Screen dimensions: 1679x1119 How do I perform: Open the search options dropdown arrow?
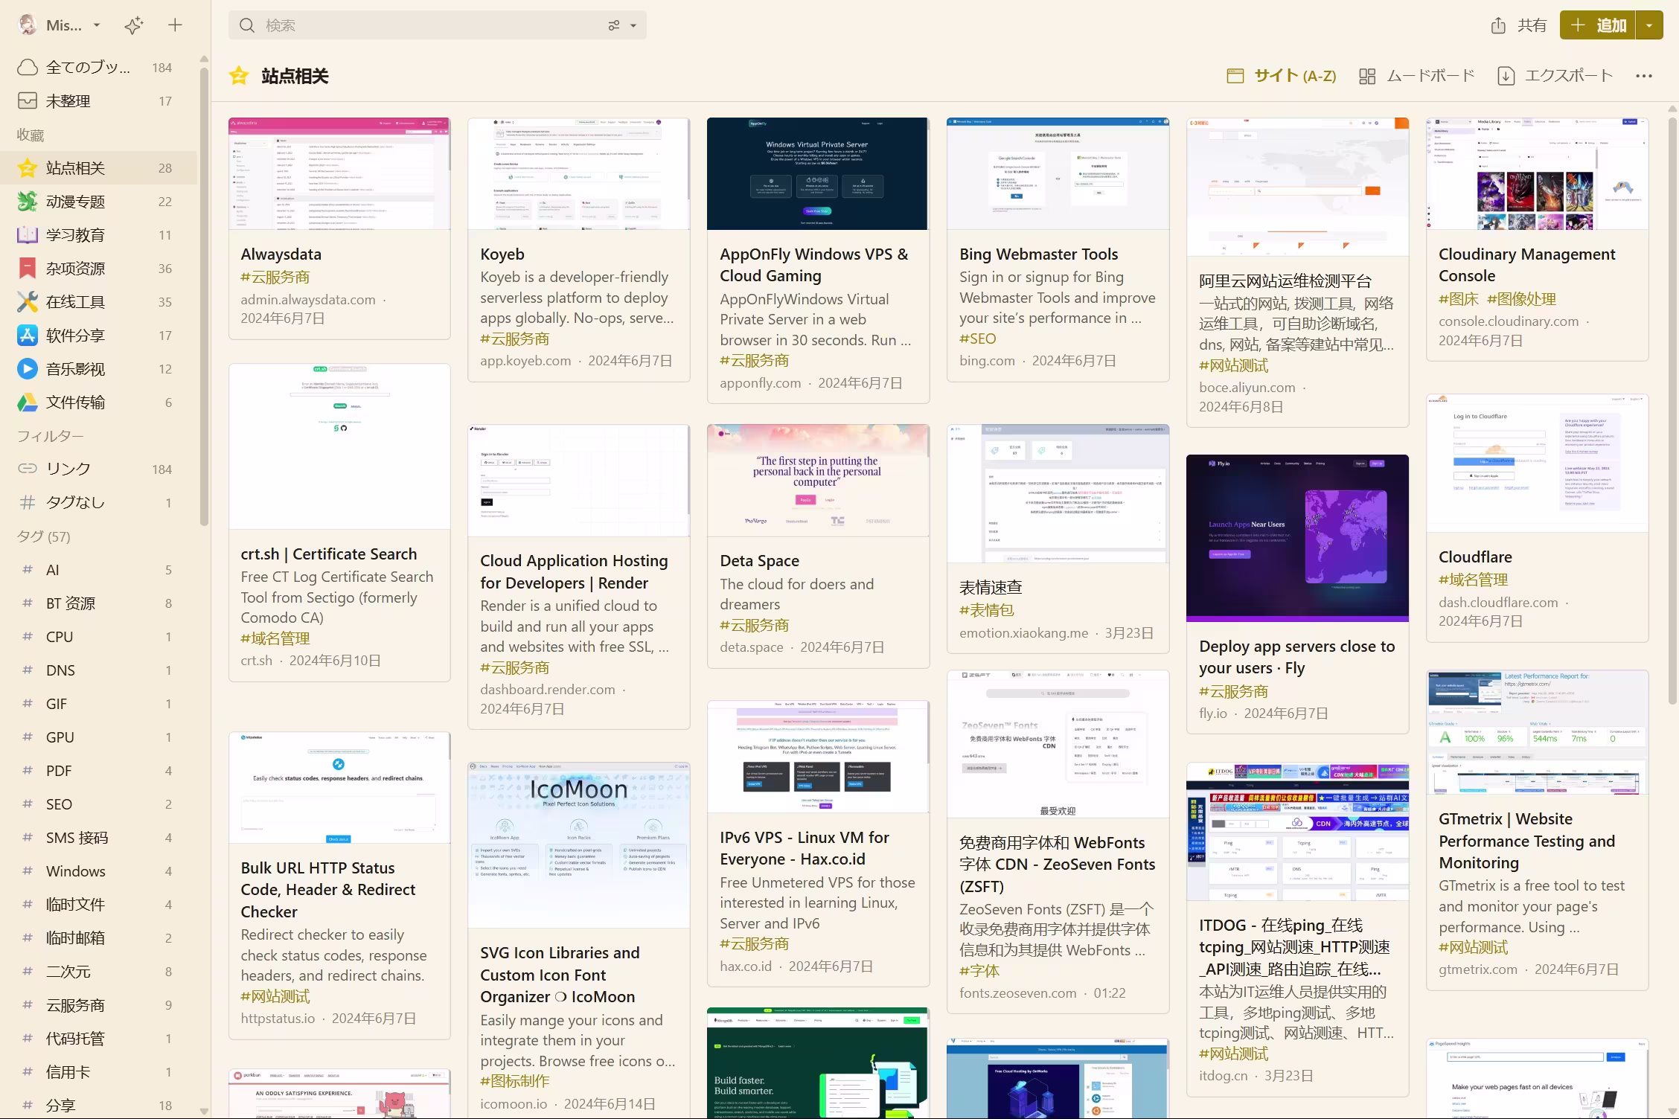point(632,25)
